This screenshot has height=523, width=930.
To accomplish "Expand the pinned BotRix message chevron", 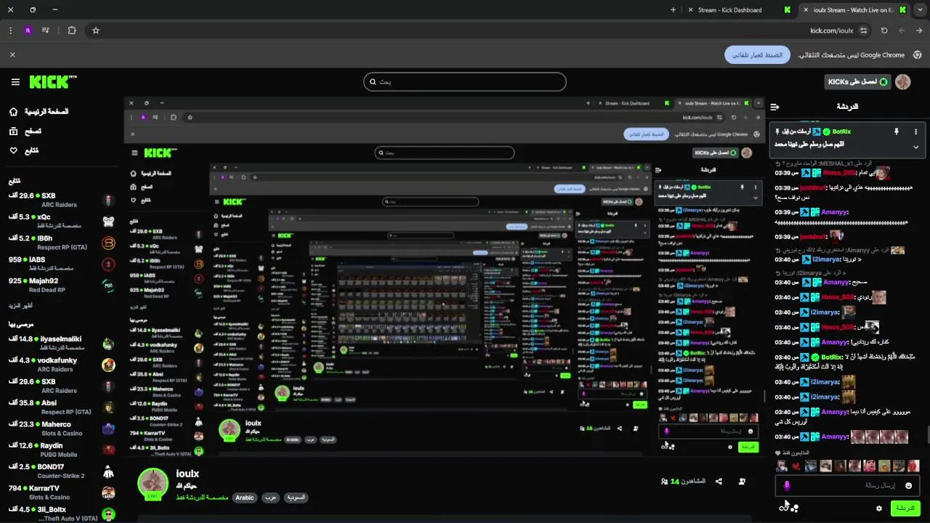I will tap(915, 147).
